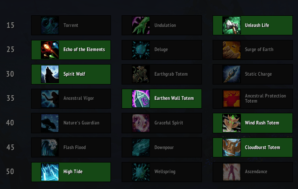Pick the Ancestral Vigor talent label
The width and height of the screenshot is (298, 189).
pos(79,98)
